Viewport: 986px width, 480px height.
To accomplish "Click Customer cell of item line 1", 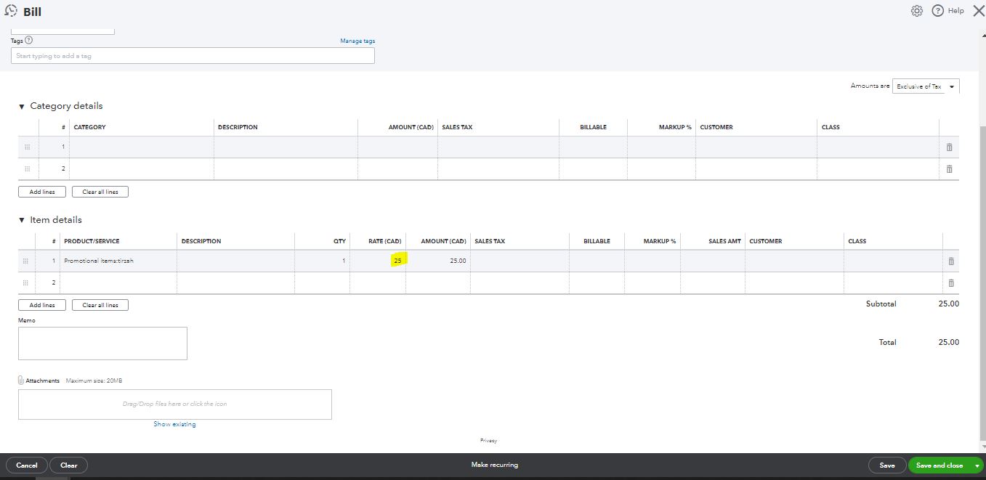I will (x=795, y=261).
